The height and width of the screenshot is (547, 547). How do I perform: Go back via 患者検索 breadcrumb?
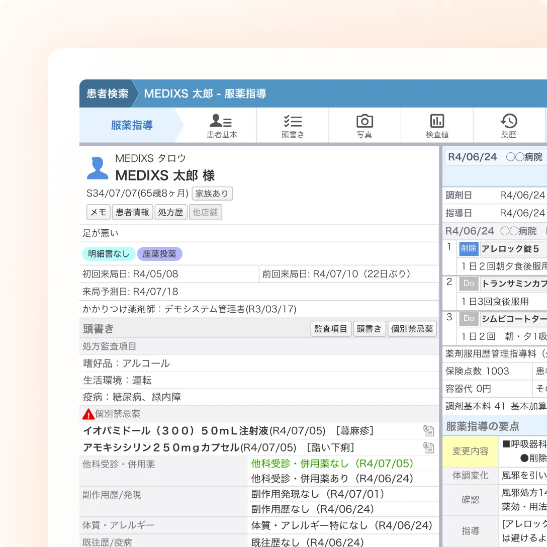pyautogui.click(x=107, y=94)
